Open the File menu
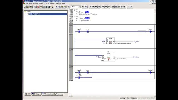Image resolution: width=178 pixels, height=100 pixels. (27, 4)
